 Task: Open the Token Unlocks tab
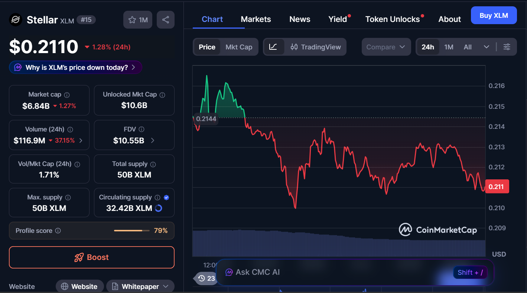[x=392, y=19]
